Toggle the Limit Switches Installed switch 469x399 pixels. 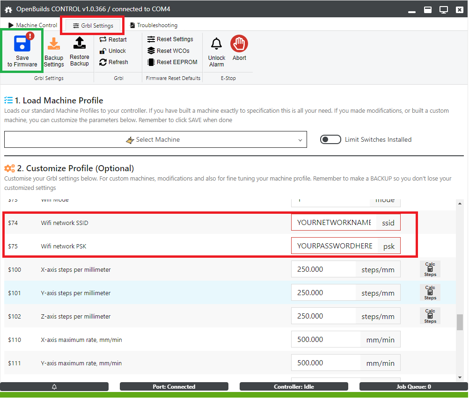tap(330, 139)
